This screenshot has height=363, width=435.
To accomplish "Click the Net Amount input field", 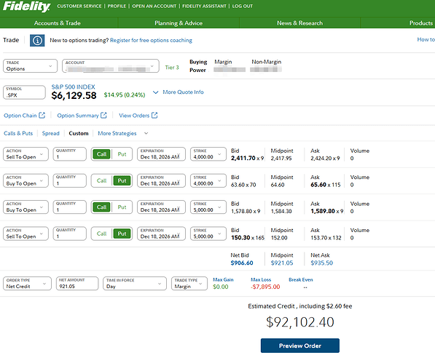I will (77, 284).
